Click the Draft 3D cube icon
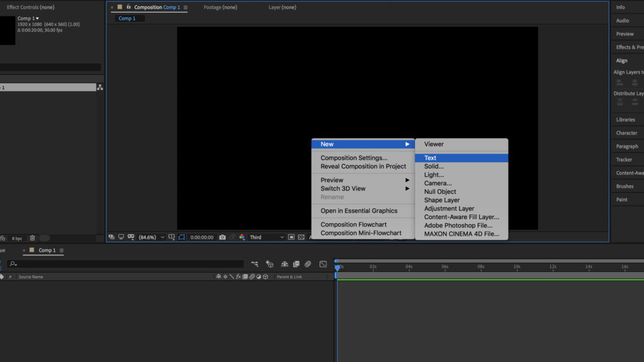 (269, 265)
